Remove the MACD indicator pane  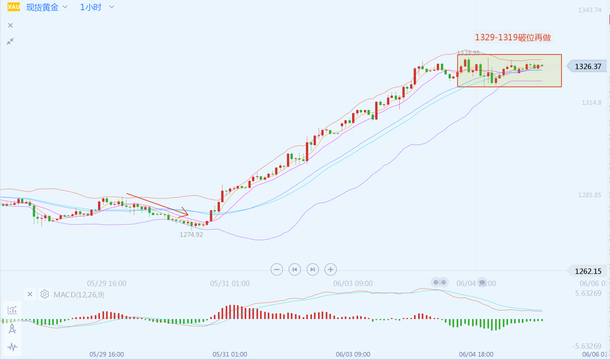tap(30, 294)
